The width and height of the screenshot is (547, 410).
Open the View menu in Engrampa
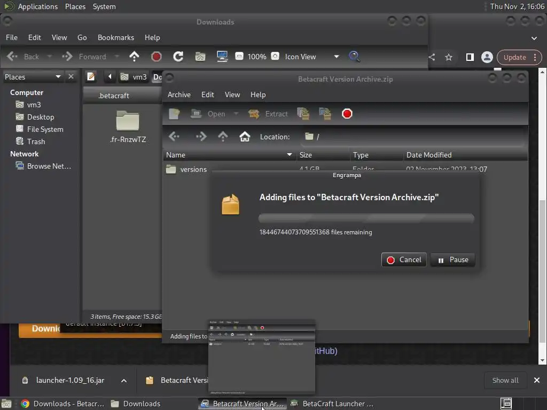[x=232, y=95]
